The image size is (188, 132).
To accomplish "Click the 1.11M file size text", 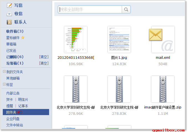I will (163, 113).
